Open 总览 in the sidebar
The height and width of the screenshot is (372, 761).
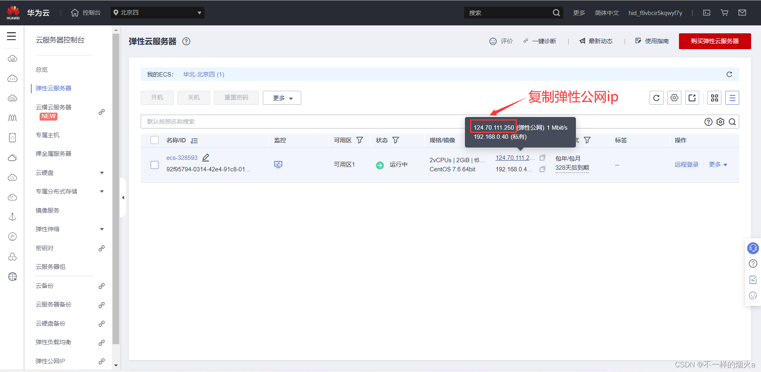click(42, 70)
